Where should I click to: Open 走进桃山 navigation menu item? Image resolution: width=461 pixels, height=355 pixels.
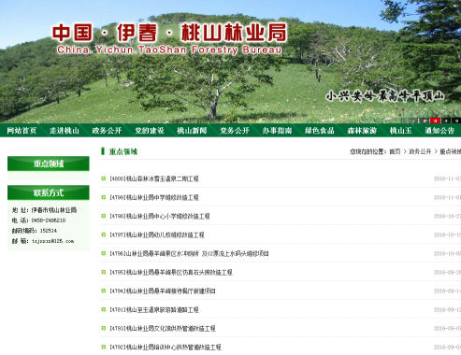(65, 131)
